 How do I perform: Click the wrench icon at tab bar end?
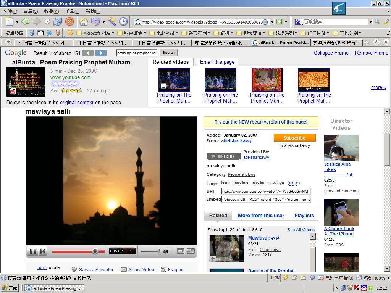click(376, 42)
